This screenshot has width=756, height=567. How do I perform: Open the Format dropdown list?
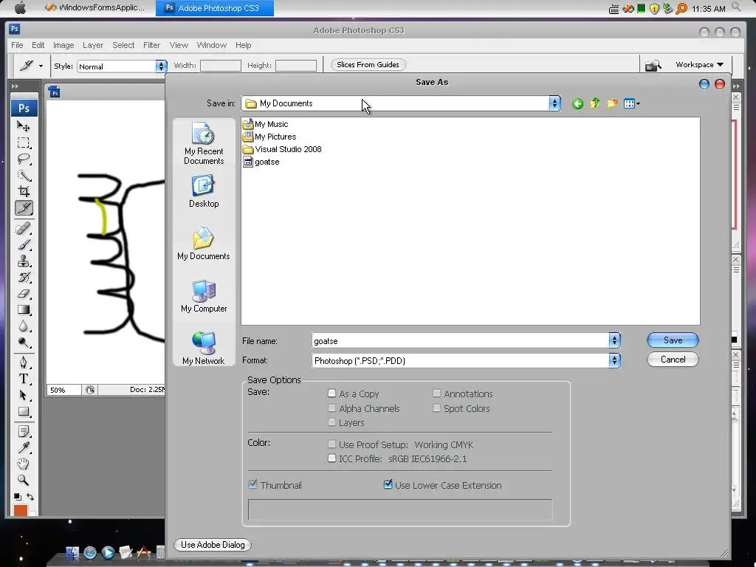[x=614, y=360]
